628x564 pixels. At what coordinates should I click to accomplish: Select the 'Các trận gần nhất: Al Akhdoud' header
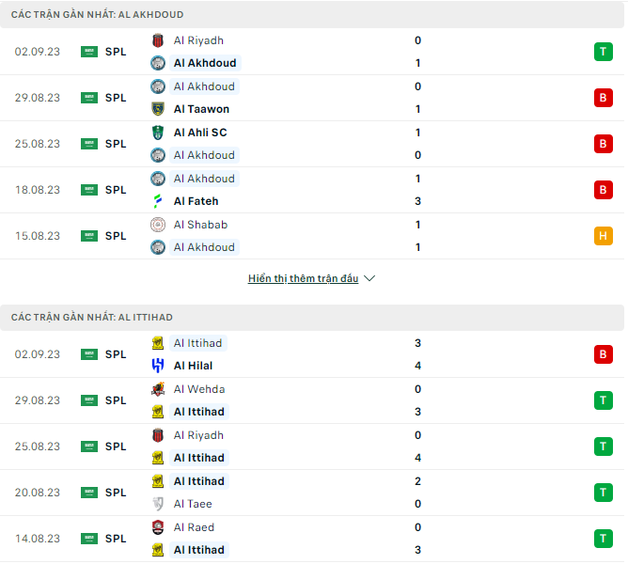pos(312,14)
